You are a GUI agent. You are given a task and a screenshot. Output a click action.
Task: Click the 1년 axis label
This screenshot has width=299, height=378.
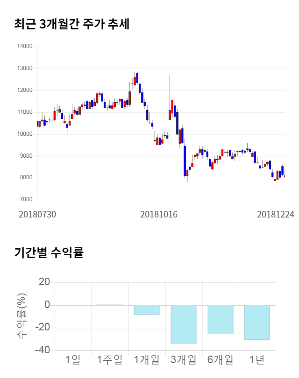(x=257, y=359)
